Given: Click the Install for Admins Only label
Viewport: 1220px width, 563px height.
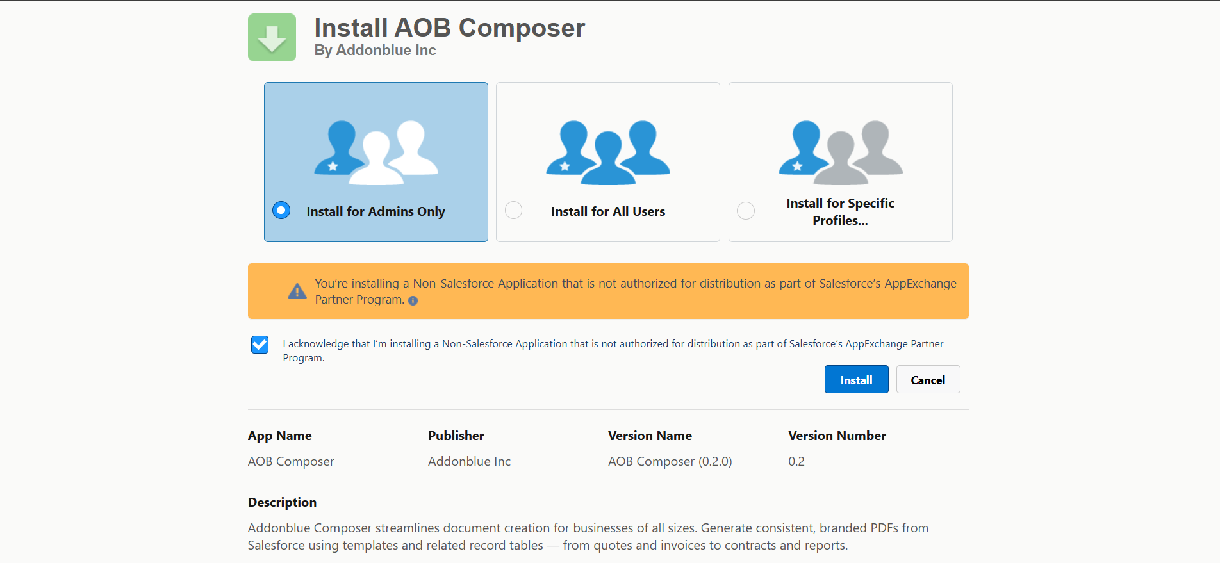Looking at the screenshot, I should 375,211.
